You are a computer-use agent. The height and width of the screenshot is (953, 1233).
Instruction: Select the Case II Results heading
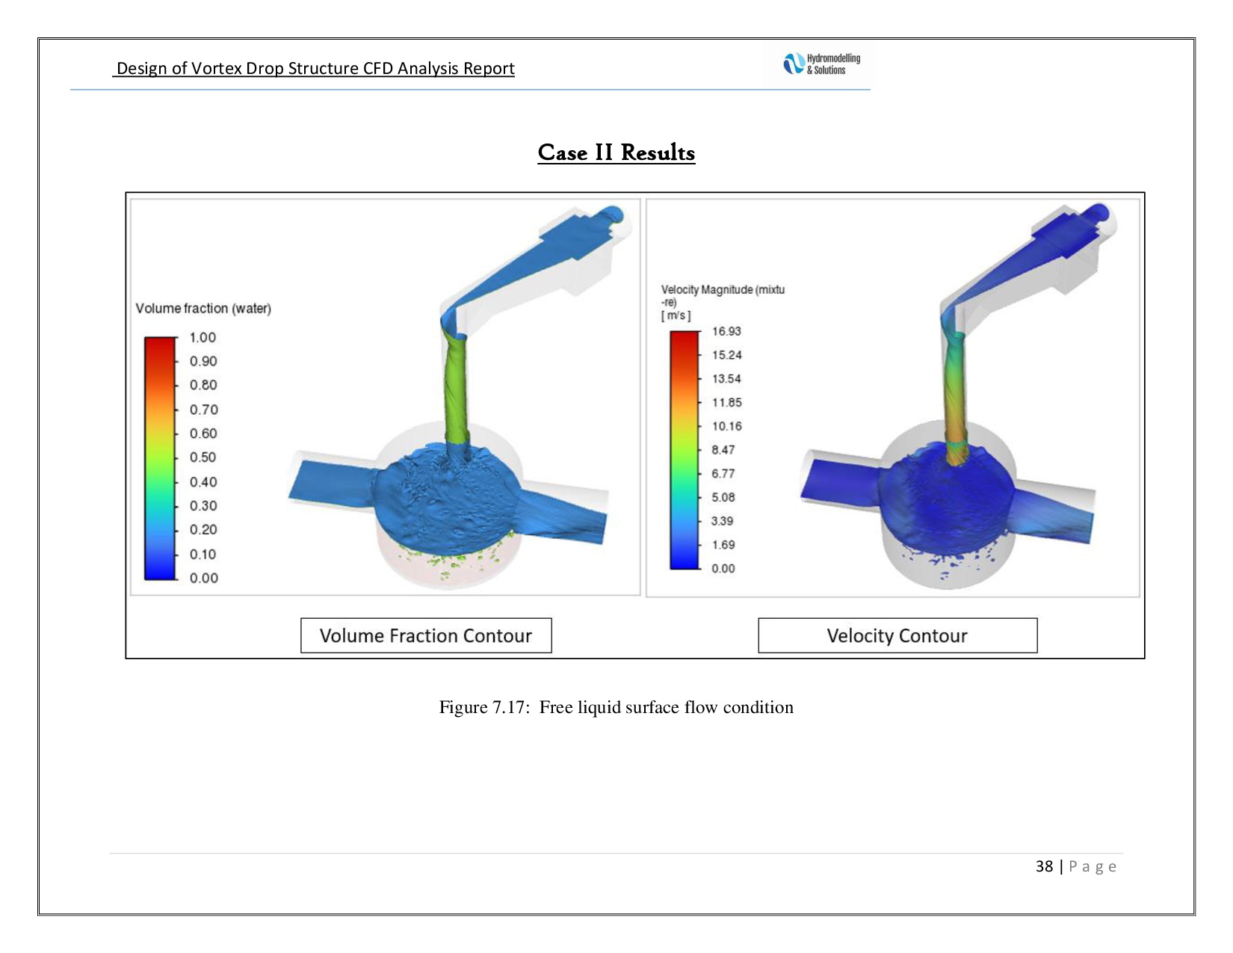coord(616,152)
